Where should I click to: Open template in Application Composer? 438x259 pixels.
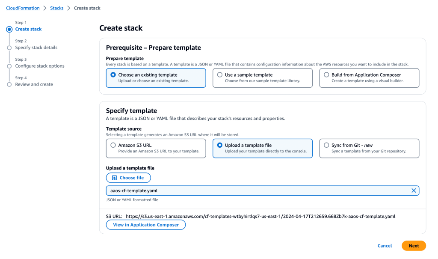click(145, 224)
